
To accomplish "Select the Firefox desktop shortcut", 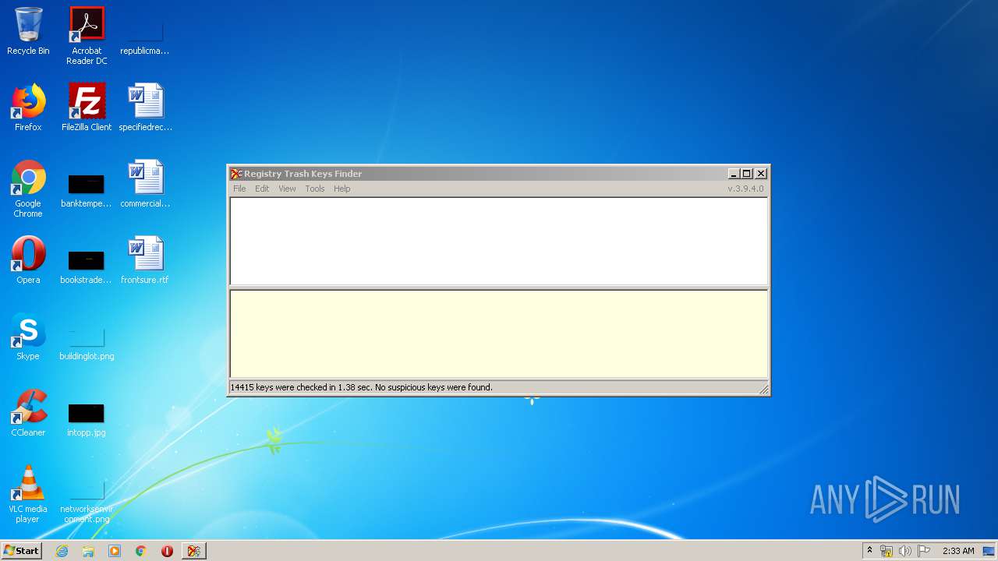I will click(28, 108).
